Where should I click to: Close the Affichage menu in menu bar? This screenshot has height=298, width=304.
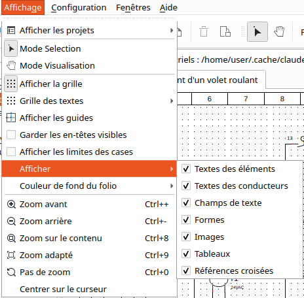[23, 8]
